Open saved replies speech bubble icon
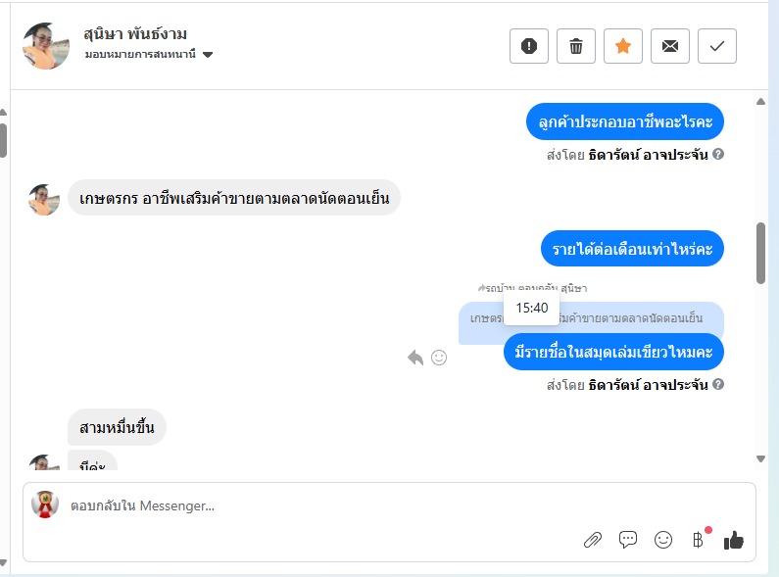The height and width of the screenshot is (577, 779). [x=628, y=540]
